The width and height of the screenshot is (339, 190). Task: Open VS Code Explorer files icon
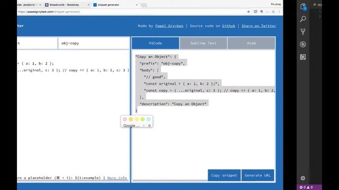[303, 7]
